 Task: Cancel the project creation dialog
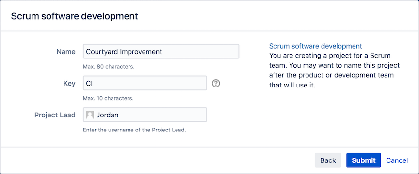(x=397, y=160)
